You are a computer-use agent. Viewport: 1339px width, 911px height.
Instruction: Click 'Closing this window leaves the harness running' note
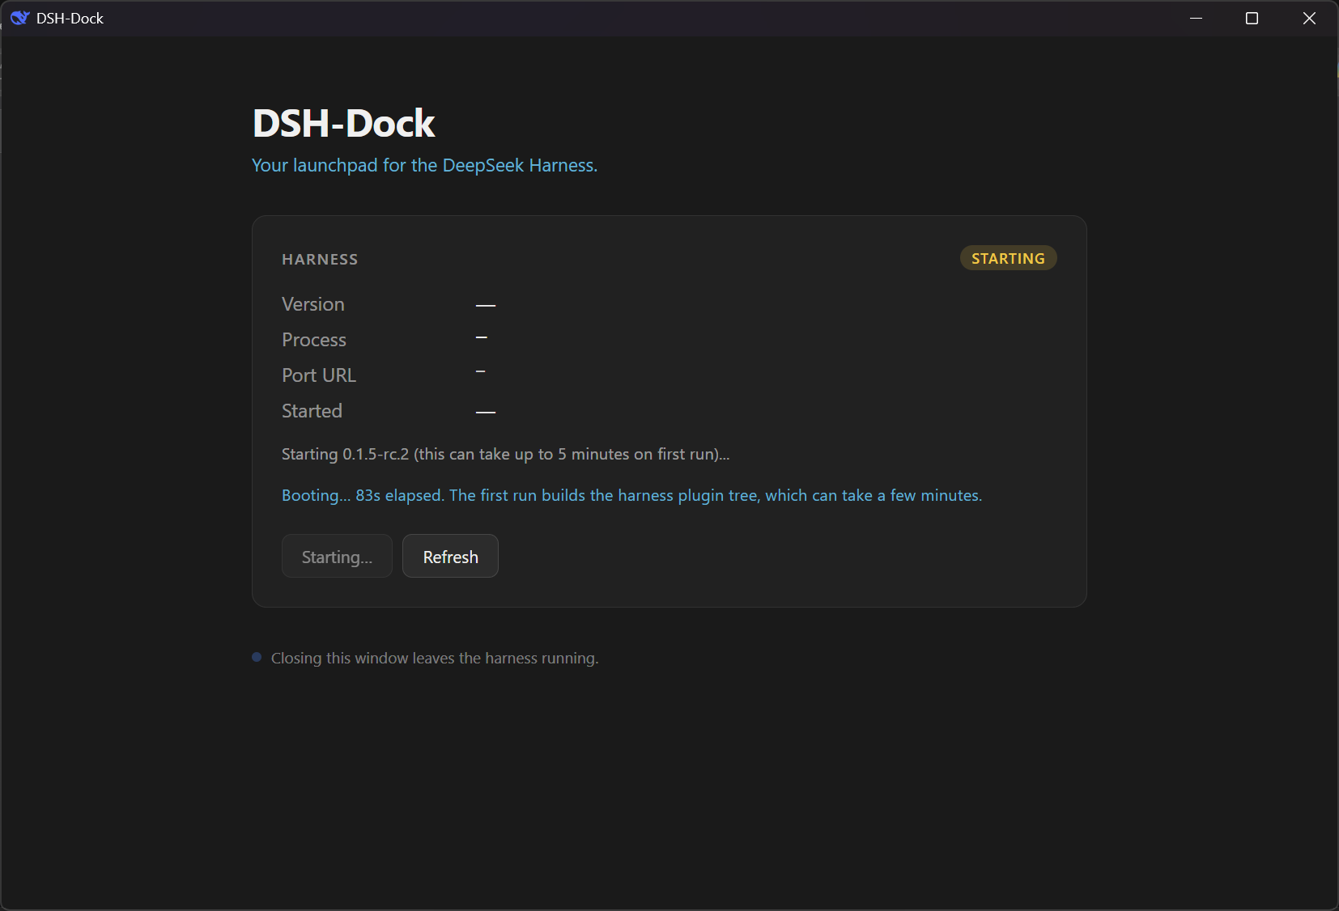(x=435, y=658)
